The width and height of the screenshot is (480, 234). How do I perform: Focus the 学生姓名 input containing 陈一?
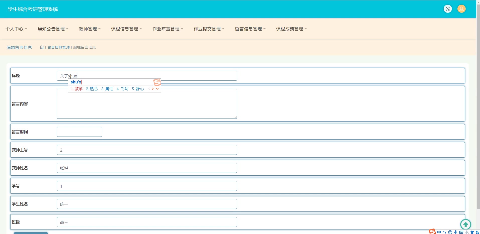[x=147, y=204]
